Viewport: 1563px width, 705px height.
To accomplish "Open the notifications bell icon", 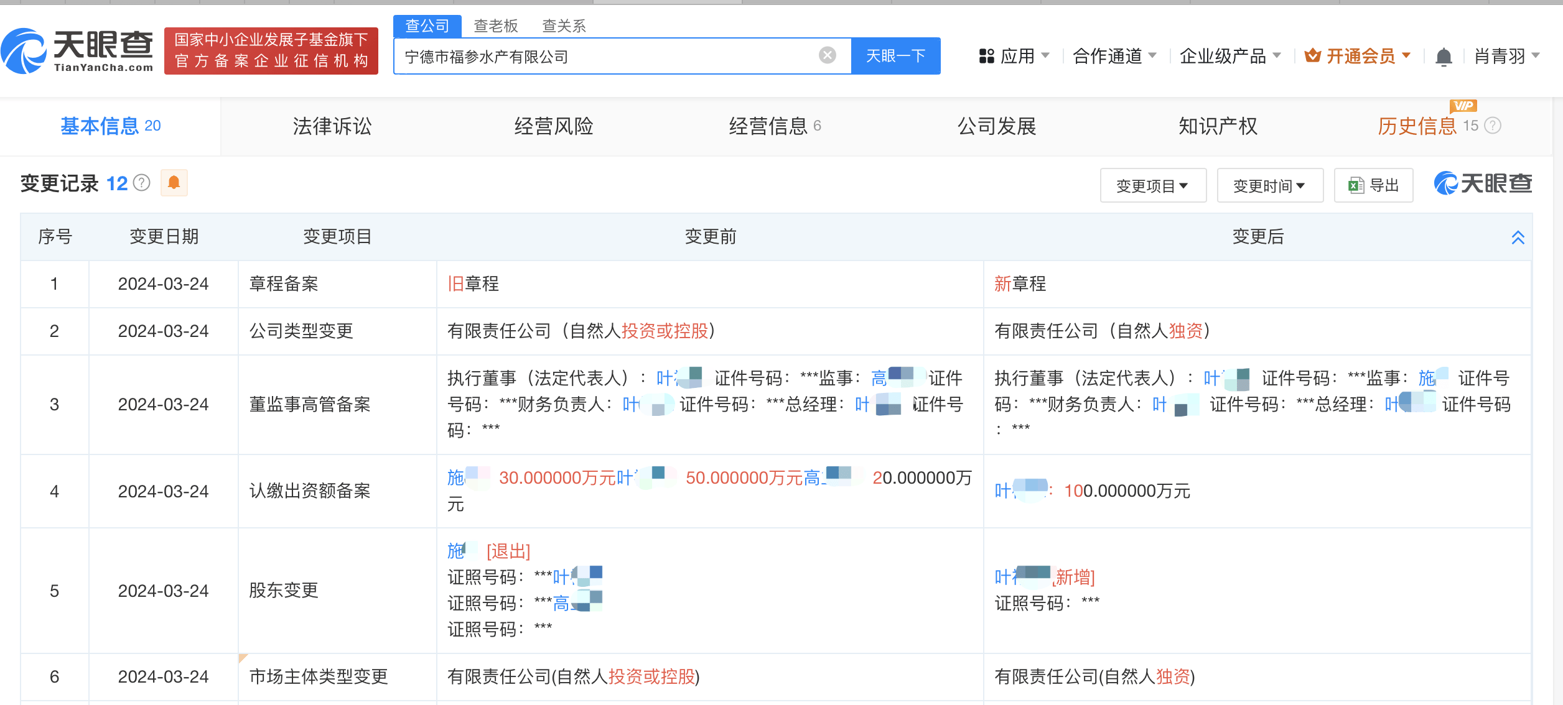I will pos(1444,57).
